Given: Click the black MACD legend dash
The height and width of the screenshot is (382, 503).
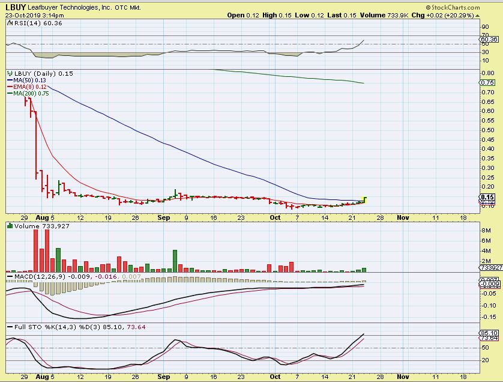Looking at the screenshot, I should [10, 277].
